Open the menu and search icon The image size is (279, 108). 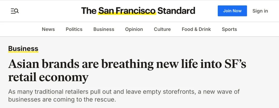[x=14, y=11]
